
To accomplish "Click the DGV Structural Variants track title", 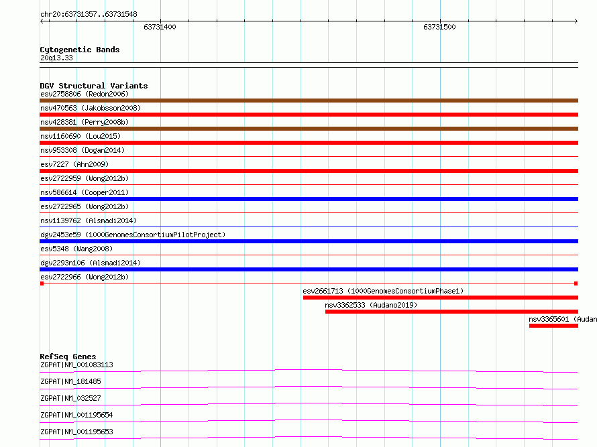I will coord(94,86).
